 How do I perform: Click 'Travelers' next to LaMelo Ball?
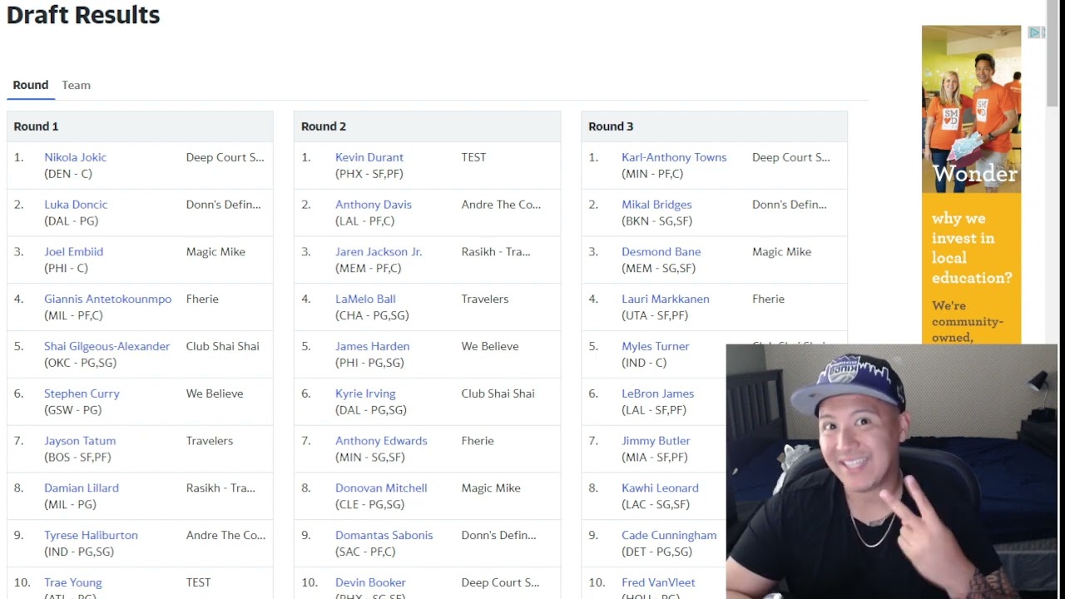(485, 299)
